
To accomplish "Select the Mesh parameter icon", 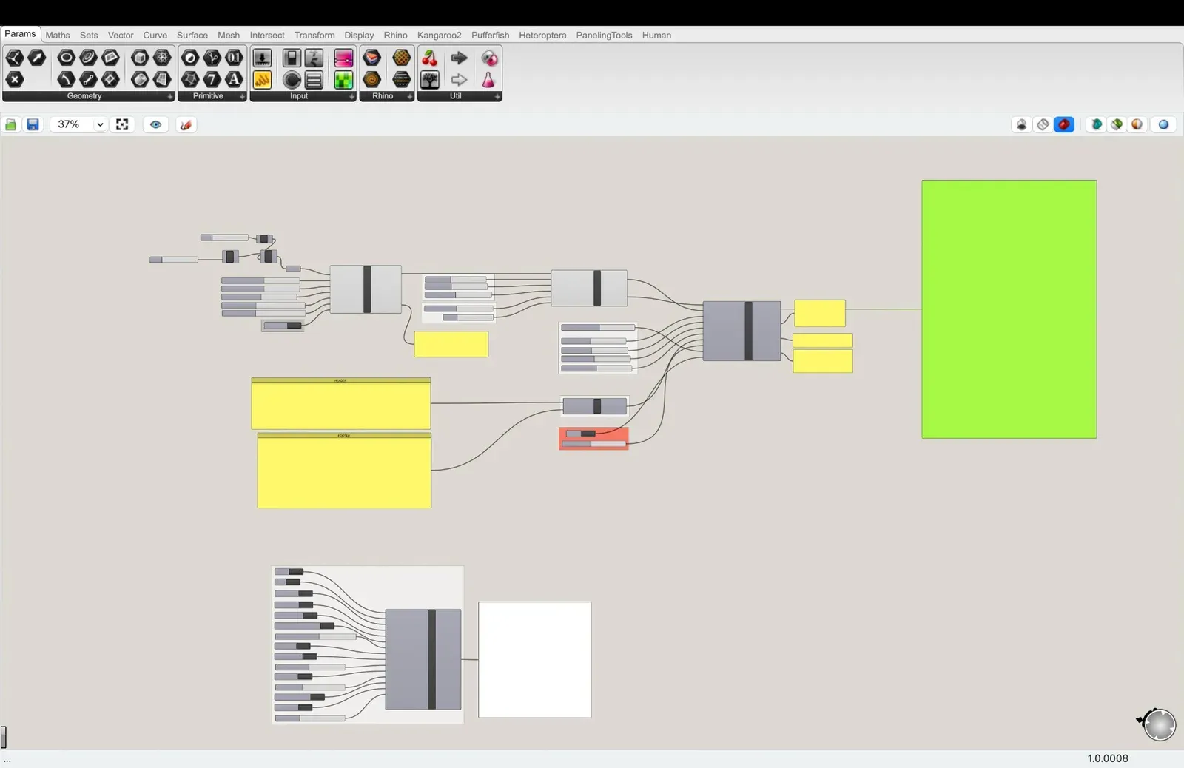I will click(x=162, y=58).
